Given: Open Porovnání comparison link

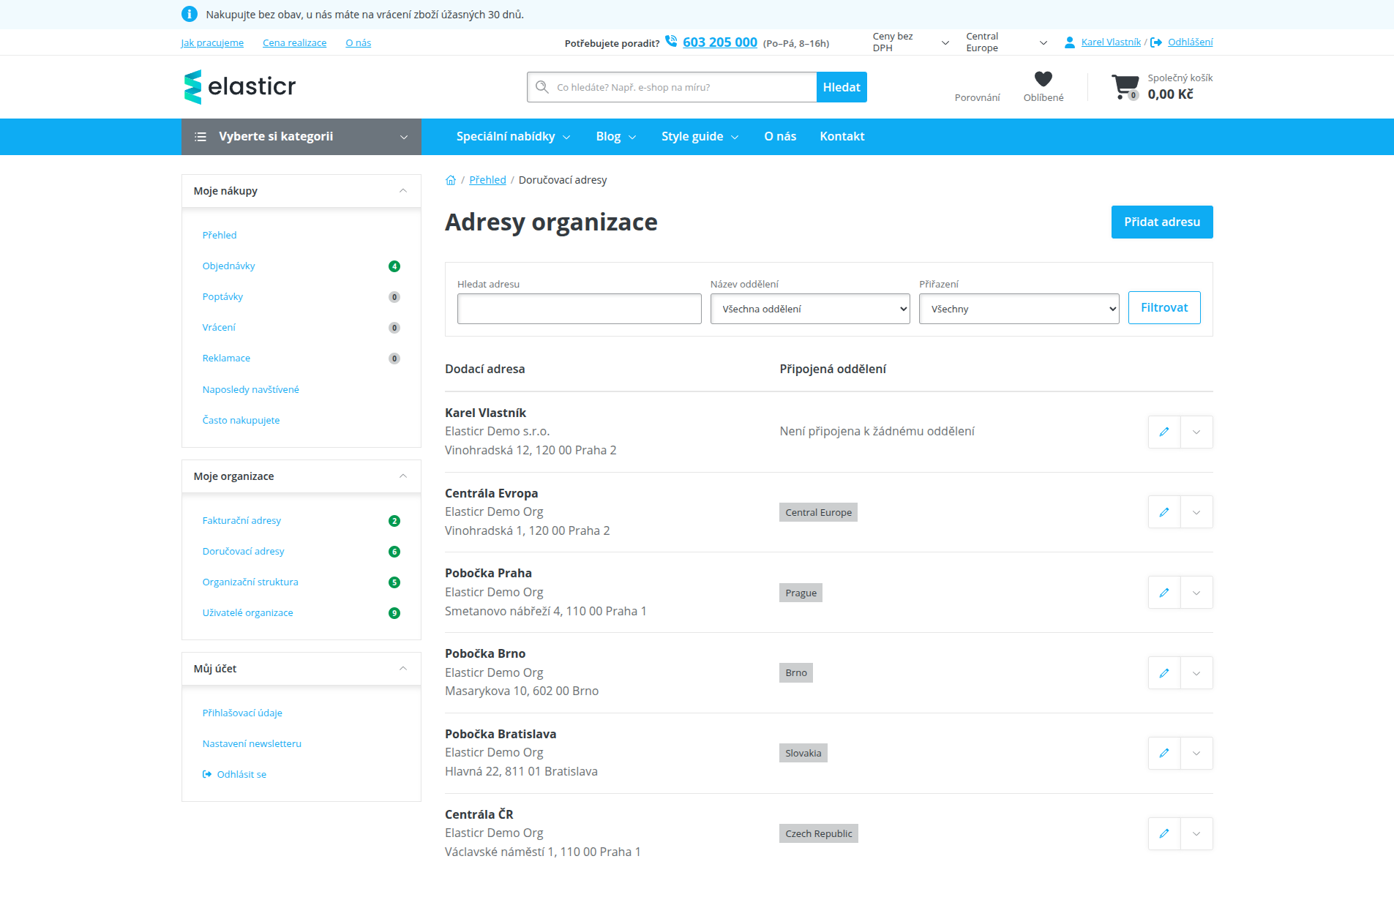Looking at the screenshot, I should [x=977, y=97].
